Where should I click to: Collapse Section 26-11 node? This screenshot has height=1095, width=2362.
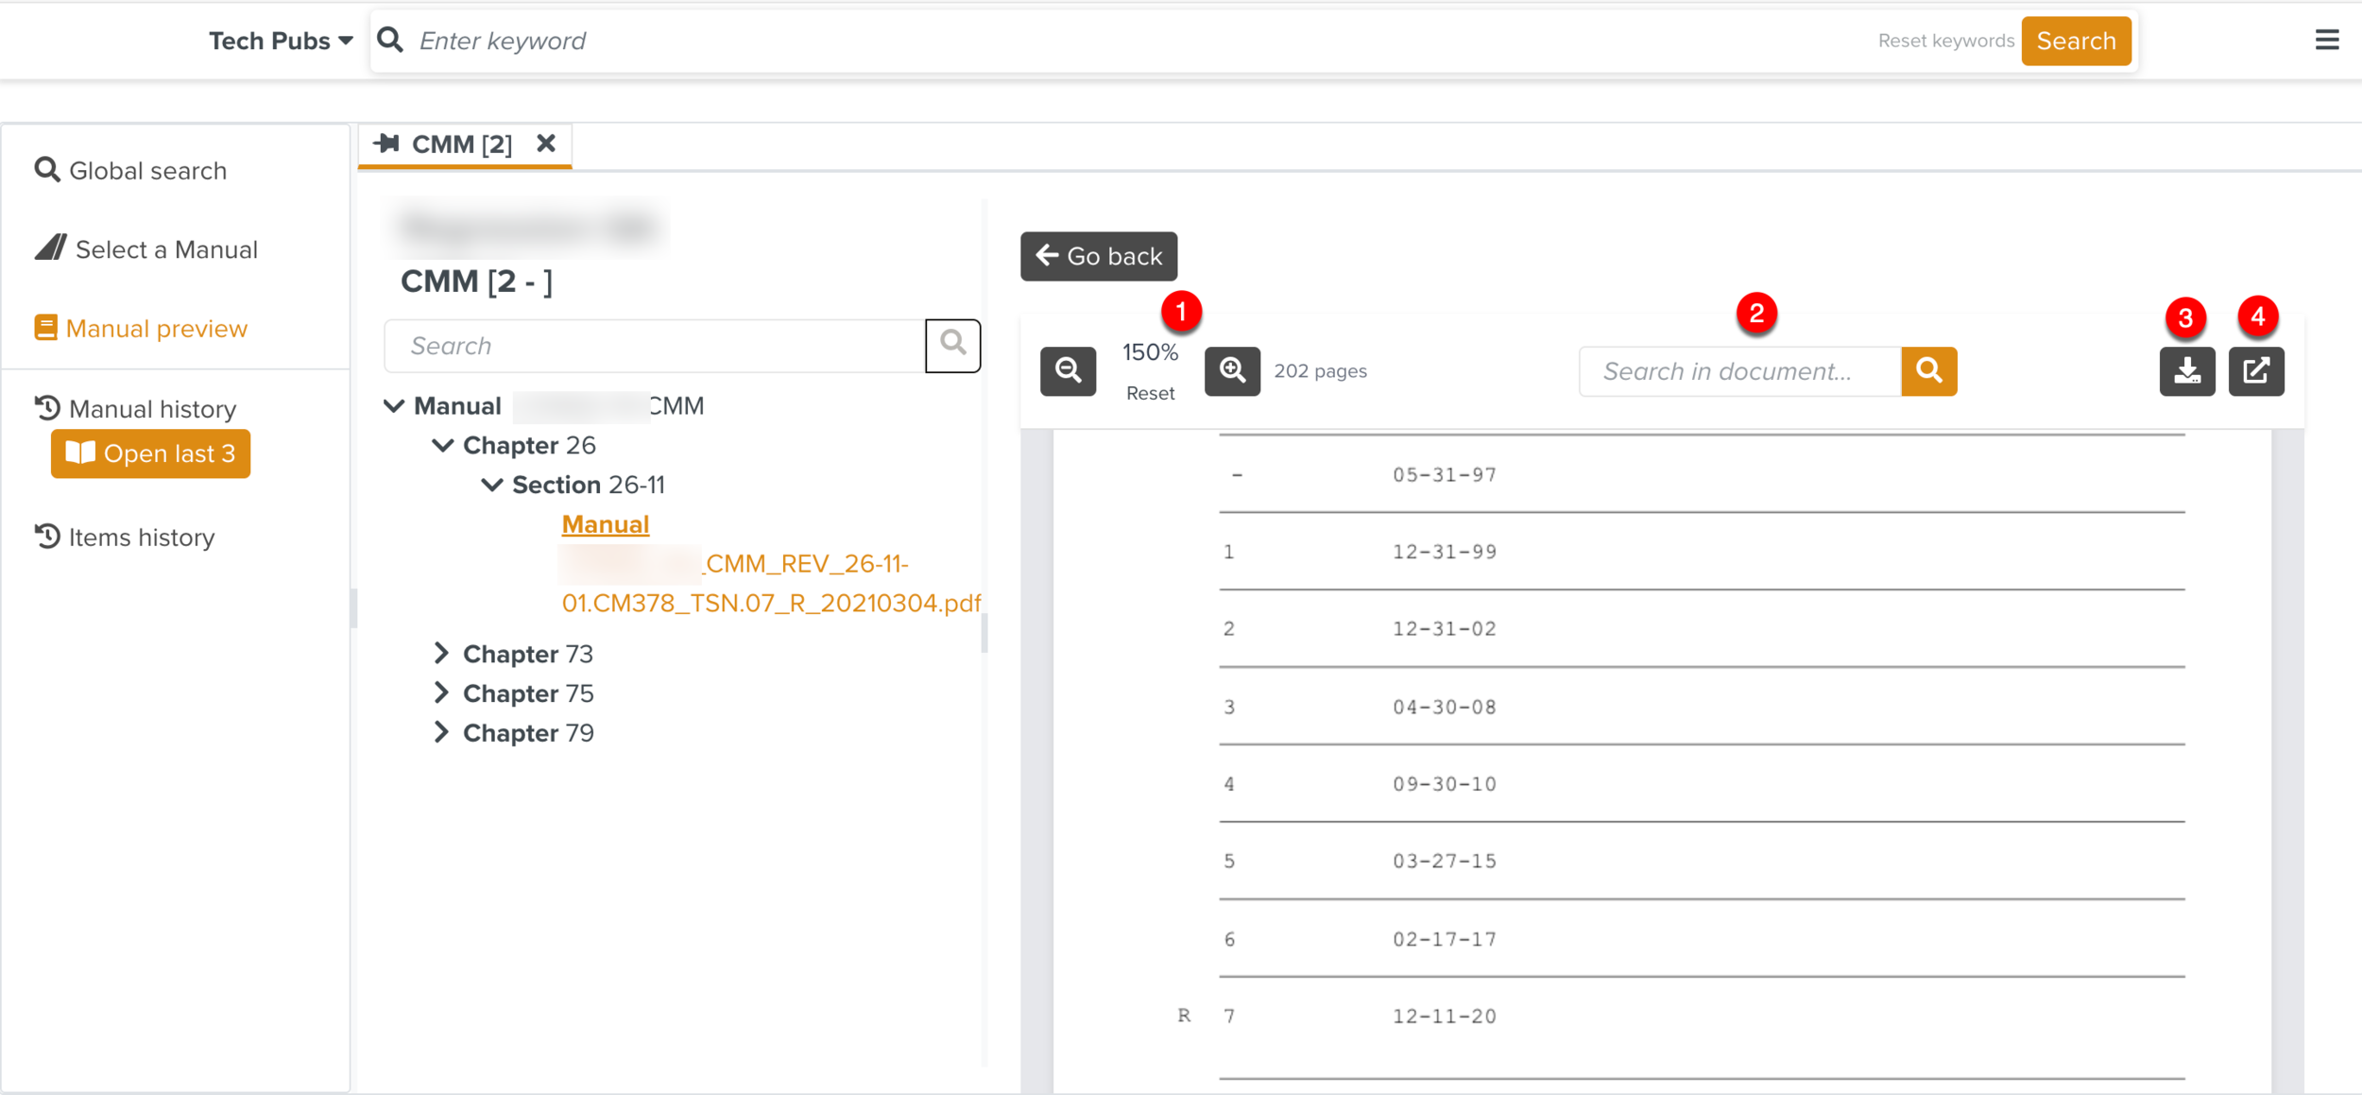491,485
